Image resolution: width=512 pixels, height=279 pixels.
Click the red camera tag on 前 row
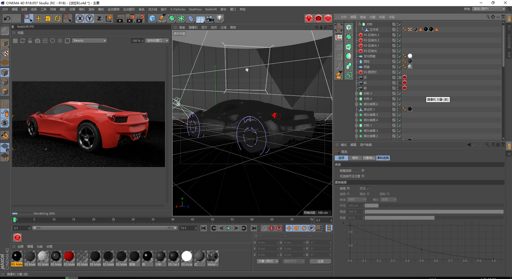pyautogui.click(x=404, y=88)
